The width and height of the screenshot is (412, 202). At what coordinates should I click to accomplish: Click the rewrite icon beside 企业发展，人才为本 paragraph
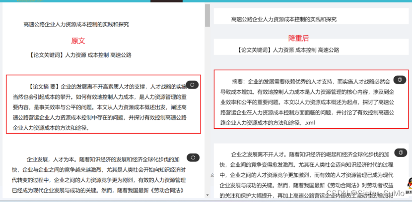[193, 157]
